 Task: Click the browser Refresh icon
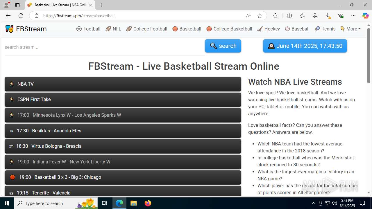pyautogui.click(x=21, y=16)
